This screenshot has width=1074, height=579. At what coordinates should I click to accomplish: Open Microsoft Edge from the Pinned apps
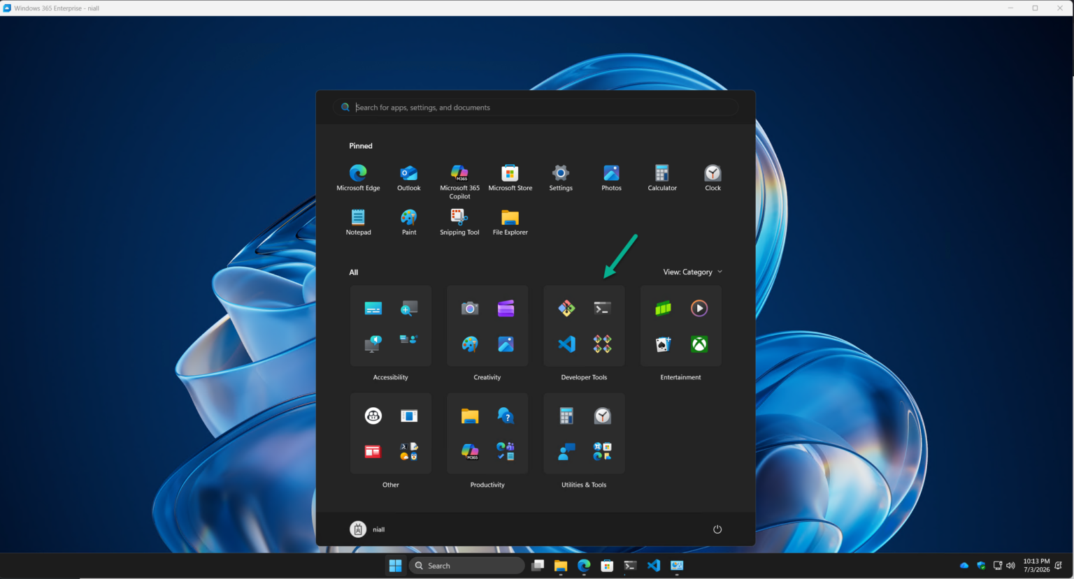pyautogui.click(x=358, y=177)
